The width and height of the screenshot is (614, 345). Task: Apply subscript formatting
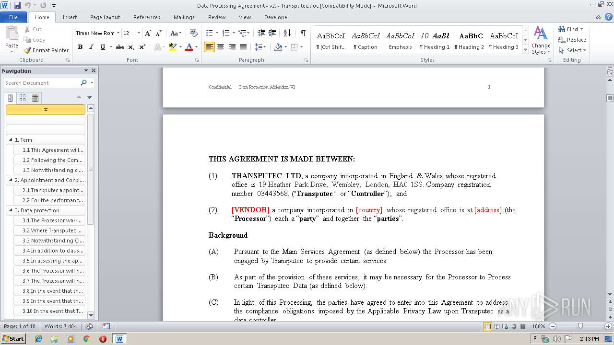(x=131, y=47)
